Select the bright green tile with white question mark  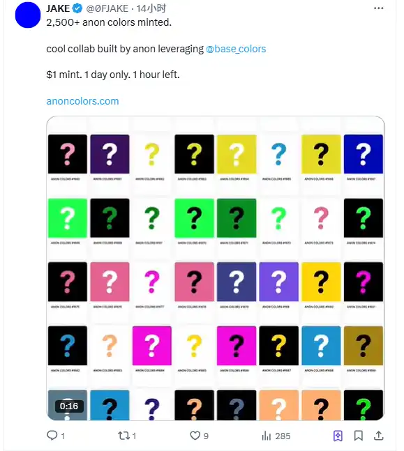pos(68,217)
